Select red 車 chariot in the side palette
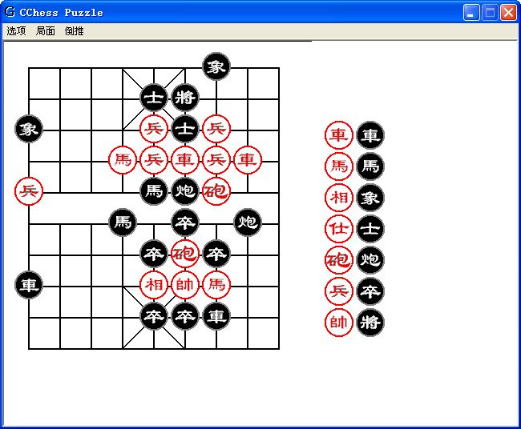 pyautogui.click(x=339, y=135)
